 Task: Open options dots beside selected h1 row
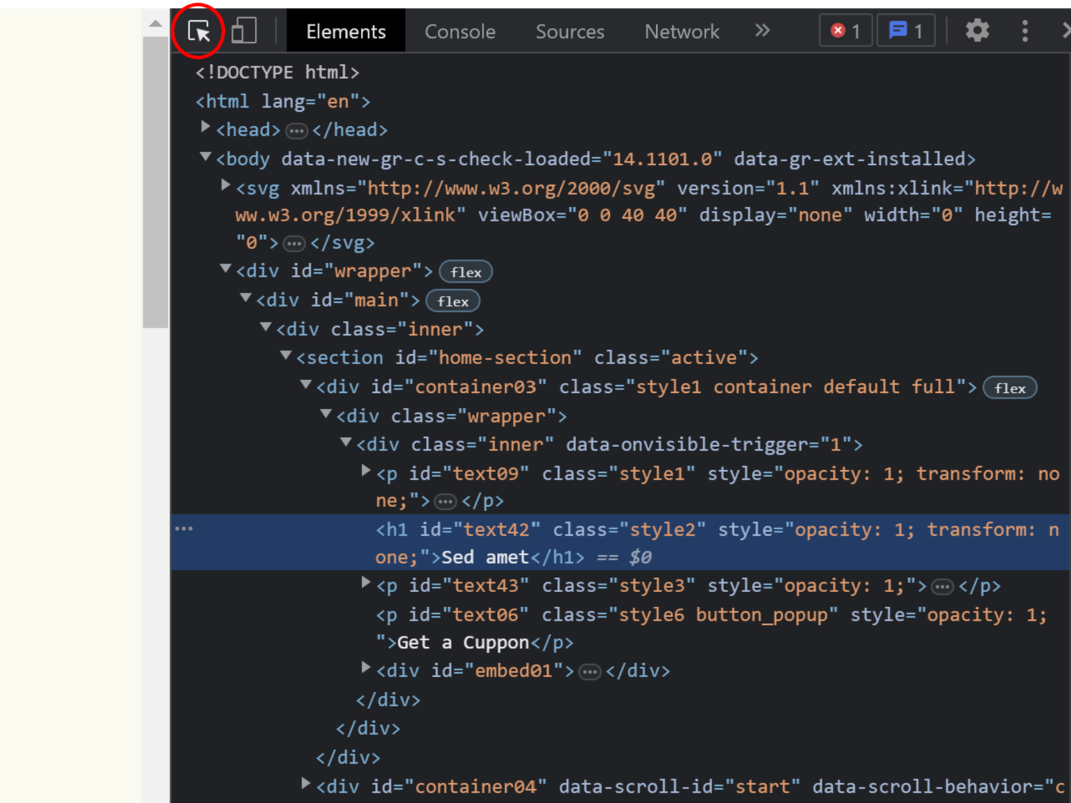point(184,529)
